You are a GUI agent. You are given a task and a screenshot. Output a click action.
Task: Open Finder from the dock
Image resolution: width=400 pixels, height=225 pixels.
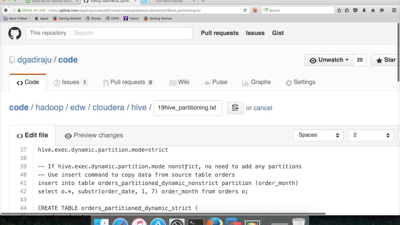tap(101, 222)
